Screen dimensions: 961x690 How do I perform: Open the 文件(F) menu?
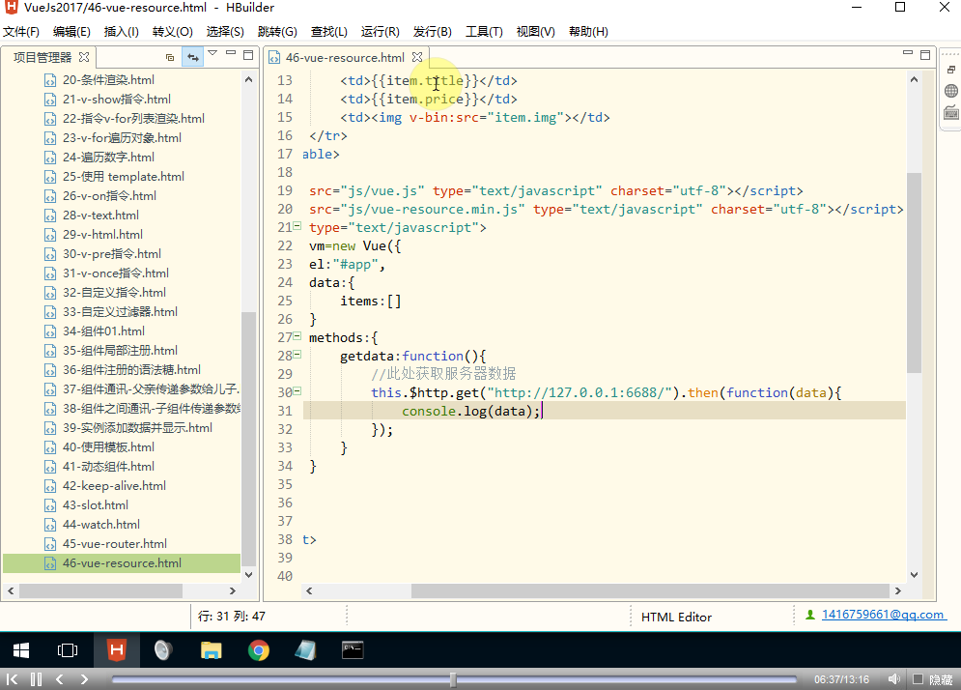21,31
